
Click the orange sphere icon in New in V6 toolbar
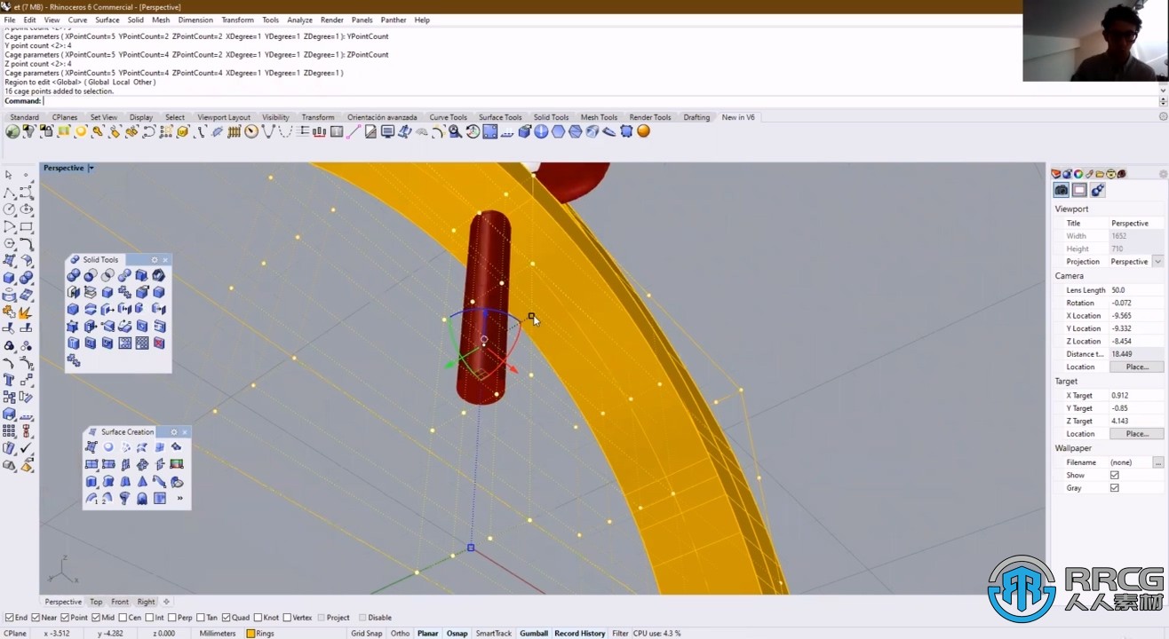(x=643, y=131)
